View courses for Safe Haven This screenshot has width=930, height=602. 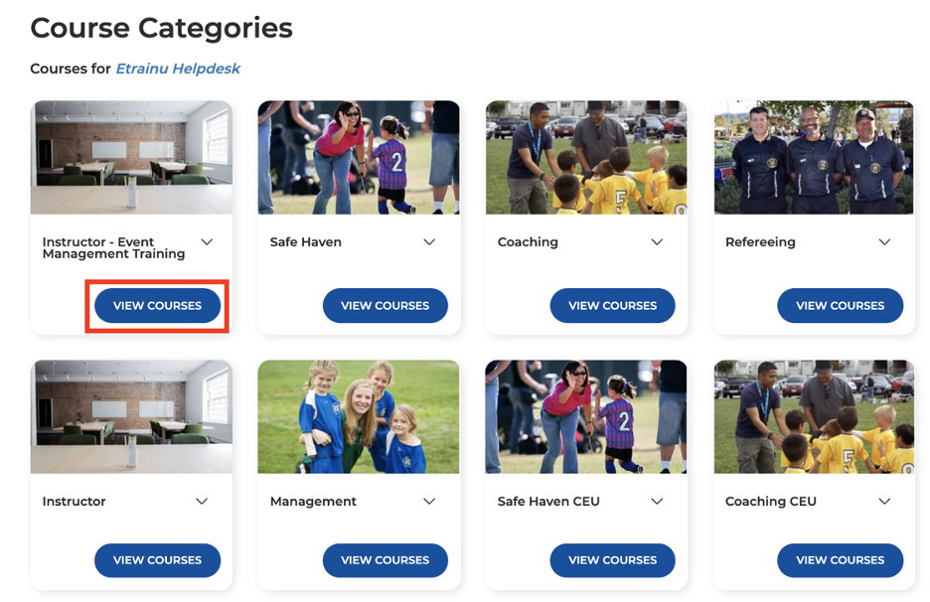point(385,306)
